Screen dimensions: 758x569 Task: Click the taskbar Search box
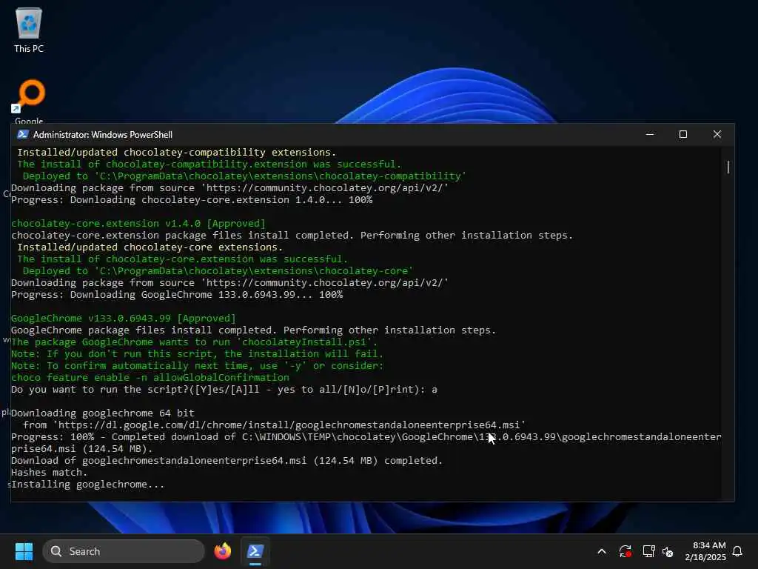coord(124,551)
